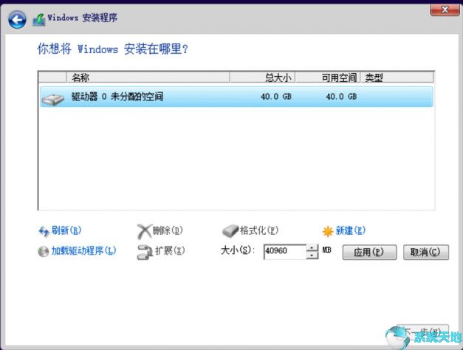The height and width of the screenshot is (350, 463).
Task: Close the Windows setup window
Action: [x=445, y=10]
